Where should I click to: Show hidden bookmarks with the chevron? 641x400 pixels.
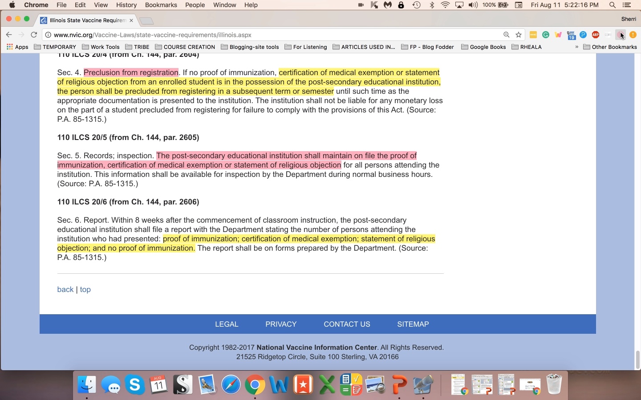(x=577, y=47)
